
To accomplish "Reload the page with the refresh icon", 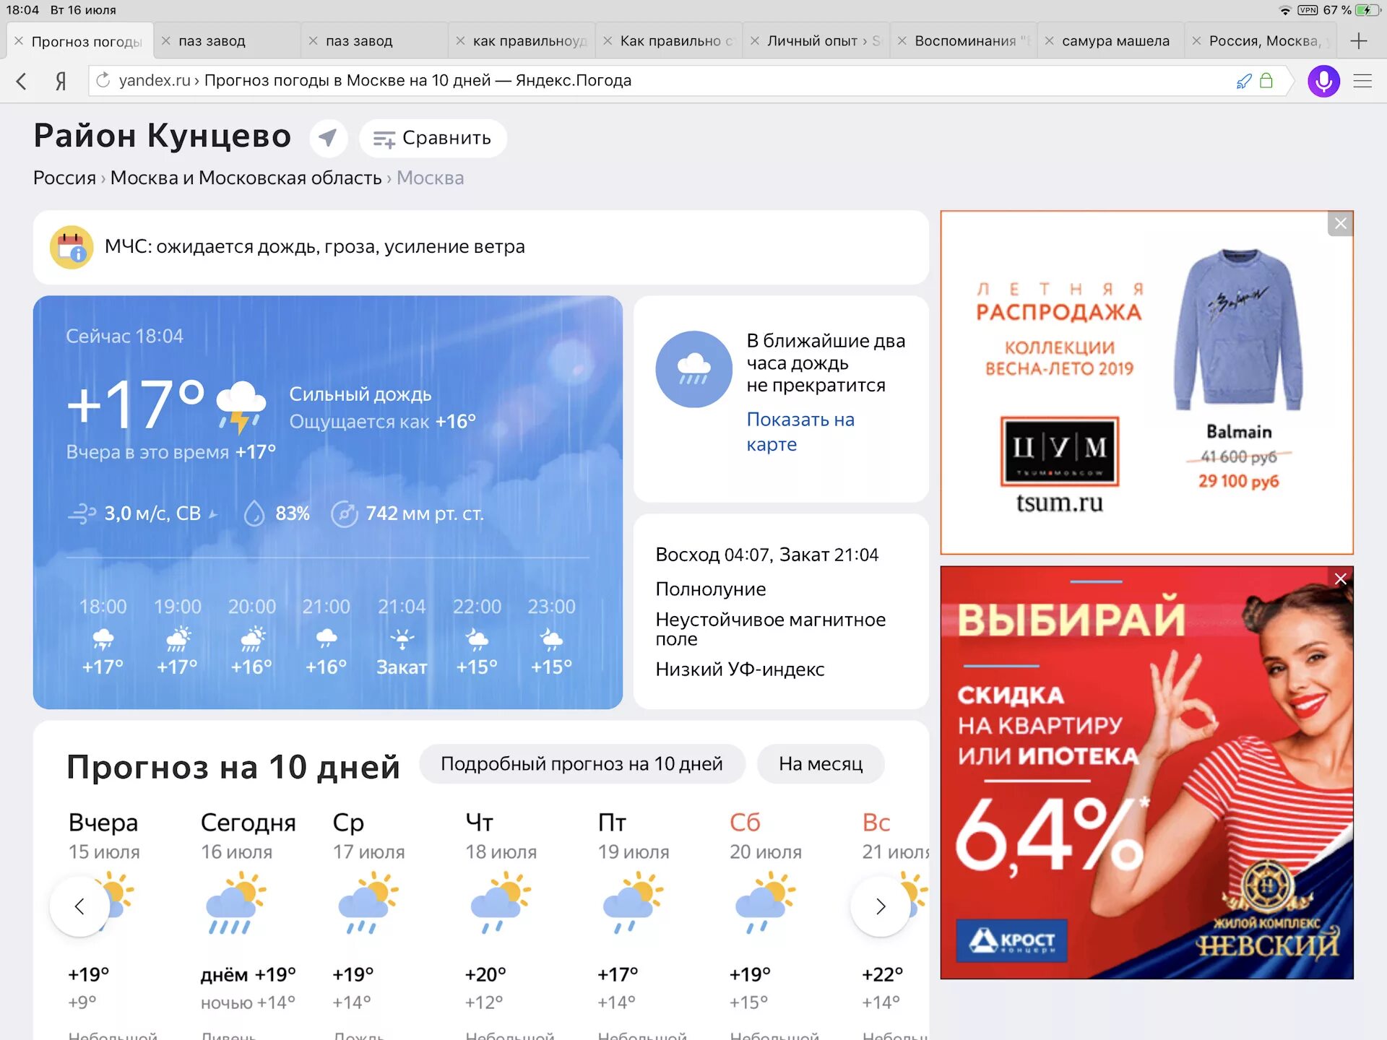I will pos(103,80).
